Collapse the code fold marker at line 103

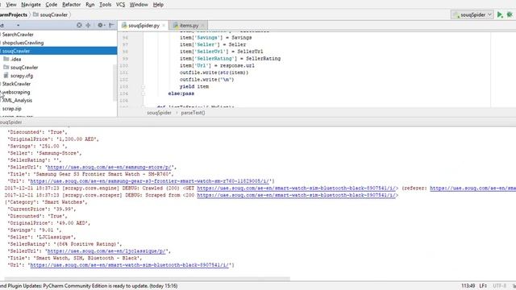(144, 87)
